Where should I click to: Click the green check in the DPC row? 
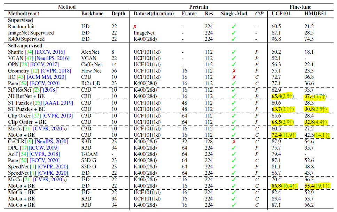[x=234, y=147]
